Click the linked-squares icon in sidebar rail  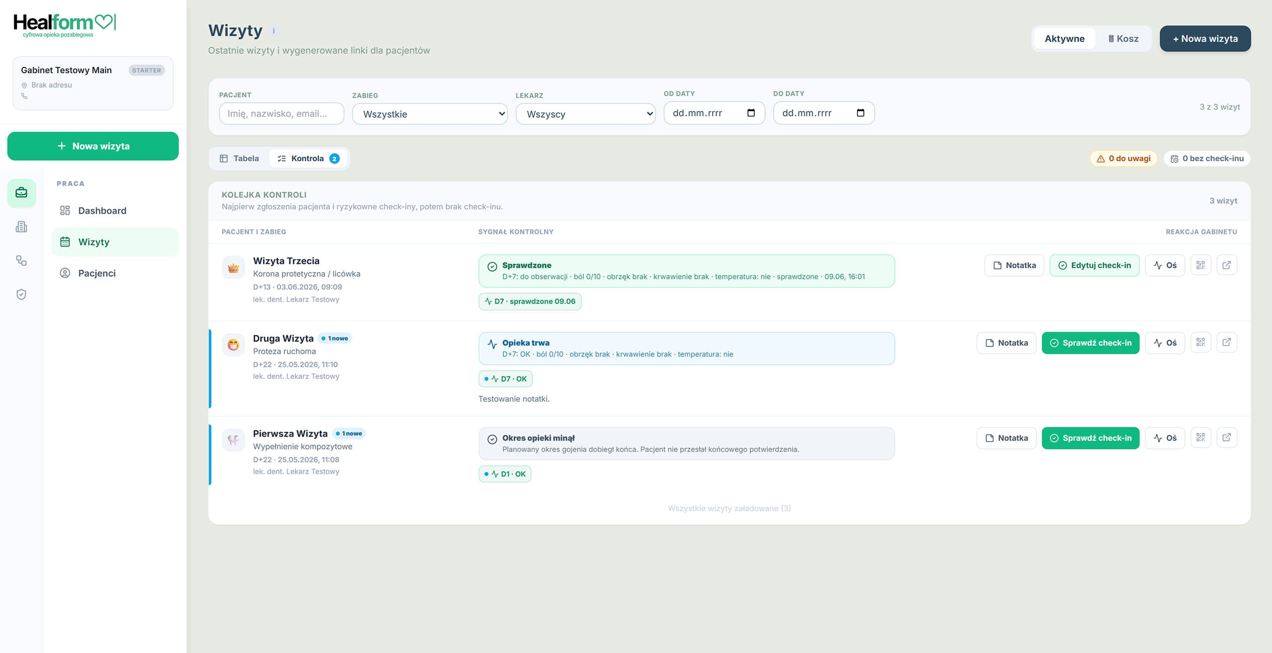tap(22, 261)
